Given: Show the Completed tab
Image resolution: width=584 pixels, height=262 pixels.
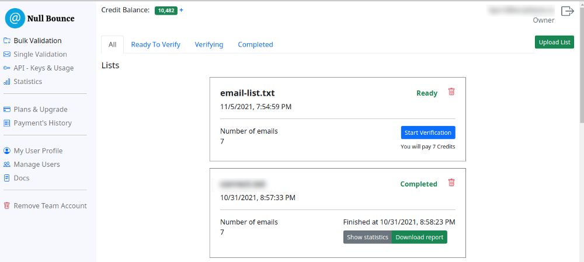Looking at the screenshot, I should pos(255,44).
